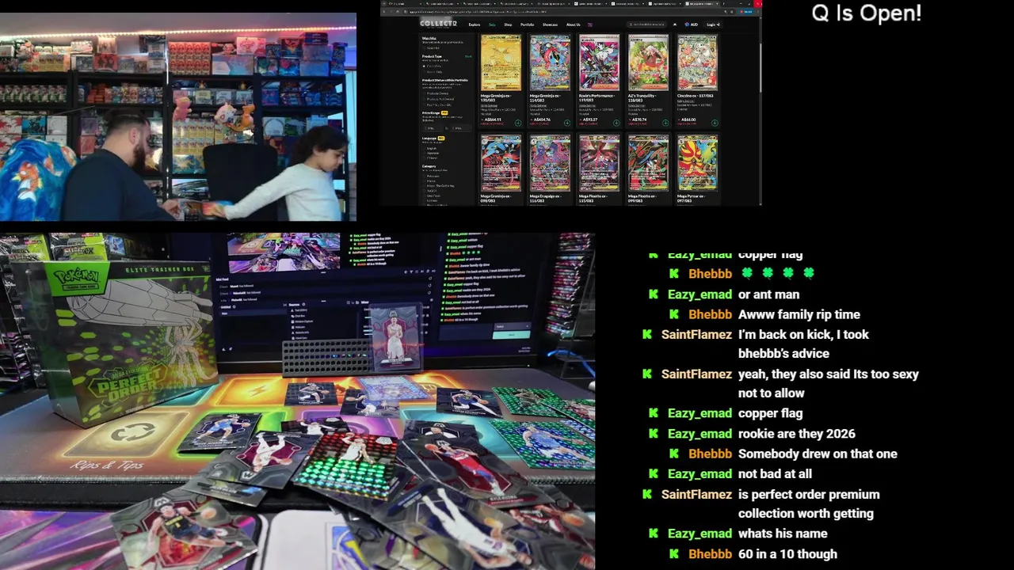Select the Sealed Only radio option
1014x570 pixels.
424,72
